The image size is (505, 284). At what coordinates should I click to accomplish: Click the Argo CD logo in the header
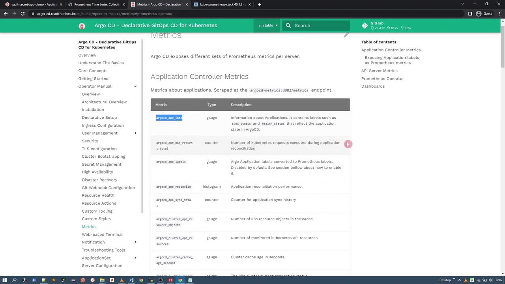pos(82,26)
